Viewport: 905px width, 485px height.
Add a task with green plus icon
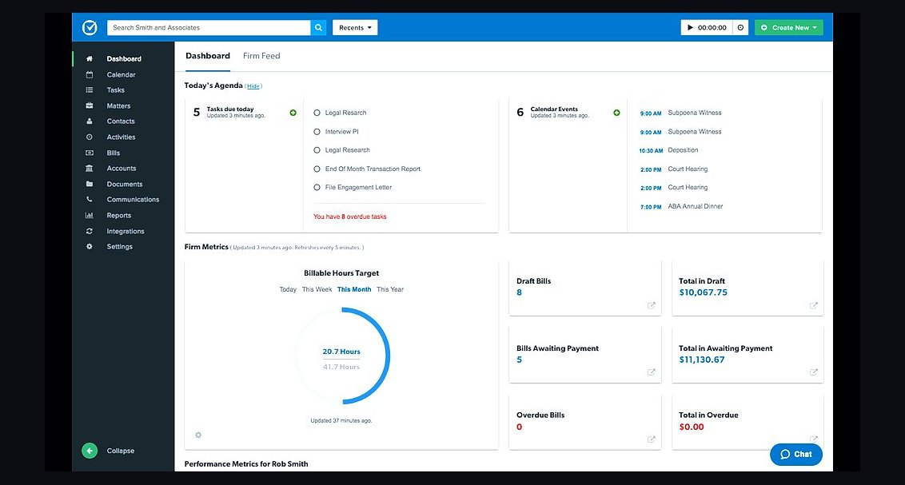[293, 113]
